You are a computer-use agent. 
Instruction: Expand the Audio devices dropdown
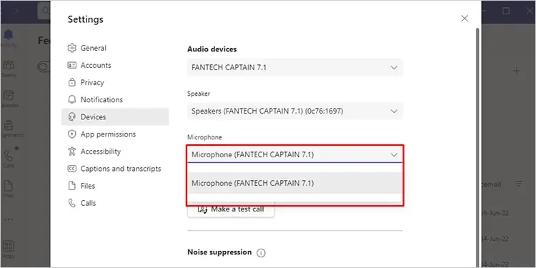(295, 68)
